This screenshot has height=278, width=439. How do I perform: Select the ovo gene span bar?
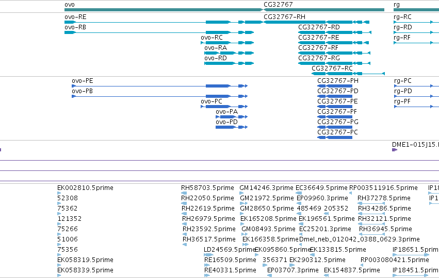click(x=164, y=10)
